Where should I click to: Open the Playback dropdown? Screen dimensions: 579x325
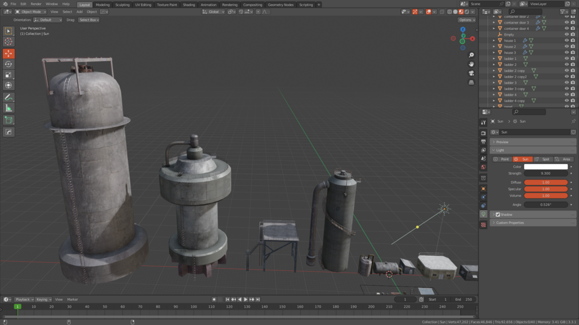[24, 300]
